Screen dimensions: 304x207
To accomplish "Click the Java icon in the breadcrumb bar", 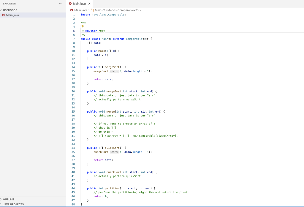I will [x=71, y=10].
